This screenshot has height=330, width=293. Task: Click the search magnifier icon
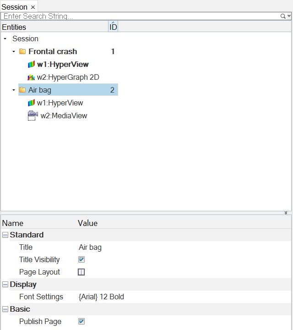pos(283,16)
